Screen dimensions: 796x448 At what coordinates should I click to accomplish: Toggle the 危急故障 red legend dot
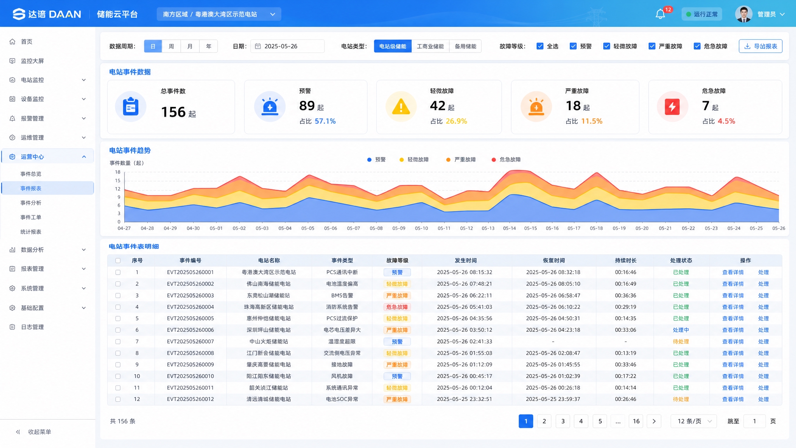[x=494, y=160]
